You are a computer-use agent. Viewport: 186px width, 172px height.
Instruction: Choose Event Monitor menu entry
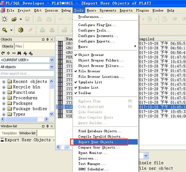point(106,153)
